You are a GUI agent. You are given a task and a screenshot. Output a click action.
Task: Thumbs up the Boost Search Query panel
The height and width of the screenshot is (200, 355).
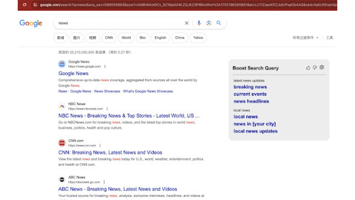308,68
